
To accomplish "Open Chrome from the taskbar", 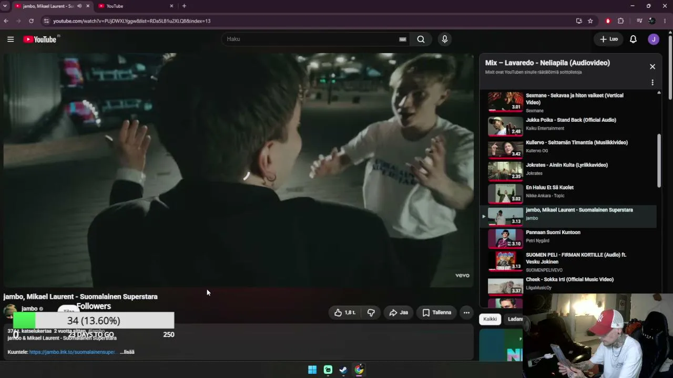I will 359,370.
